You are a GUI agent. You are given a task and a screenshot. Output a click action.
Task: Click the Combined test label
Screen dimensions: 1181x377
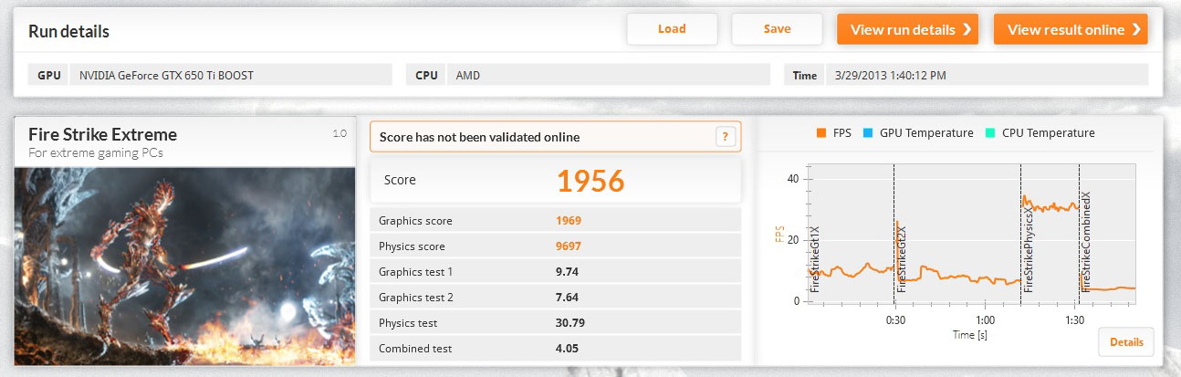point(415,349)
